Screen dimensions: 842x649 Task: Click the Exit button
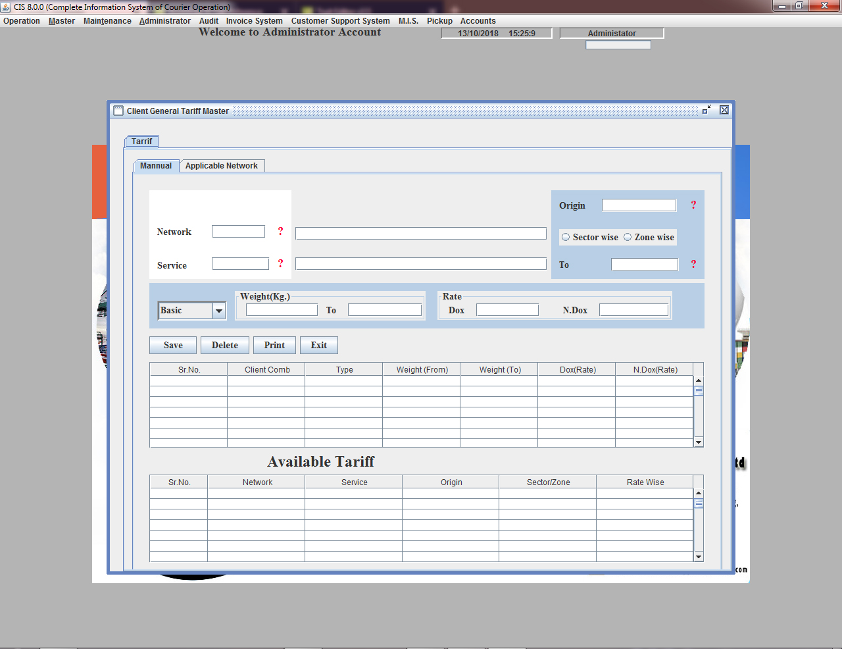click(319, 346)
